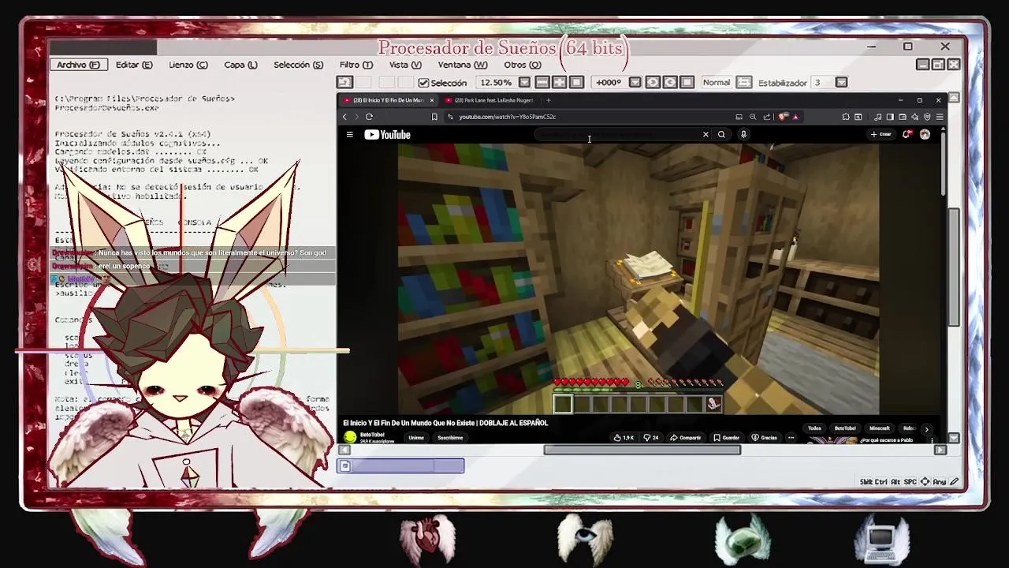Image resolution: width=1009 pixels, height=568 pixels.
Task: Click the center-cross icon after zoom dropdown
Action: pyautogui.click(x=560, y=82)
